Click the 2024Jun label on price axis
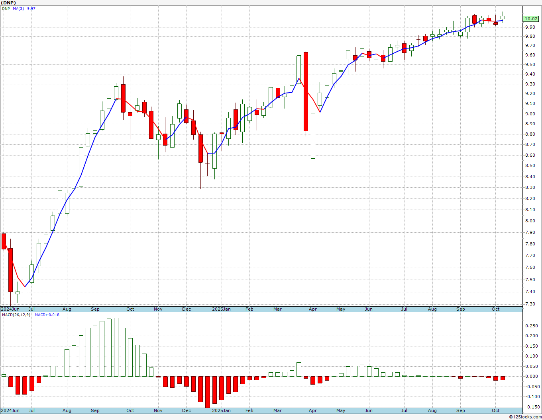The image size is (542, 420). pyautogui.click(x=10, y=309)
